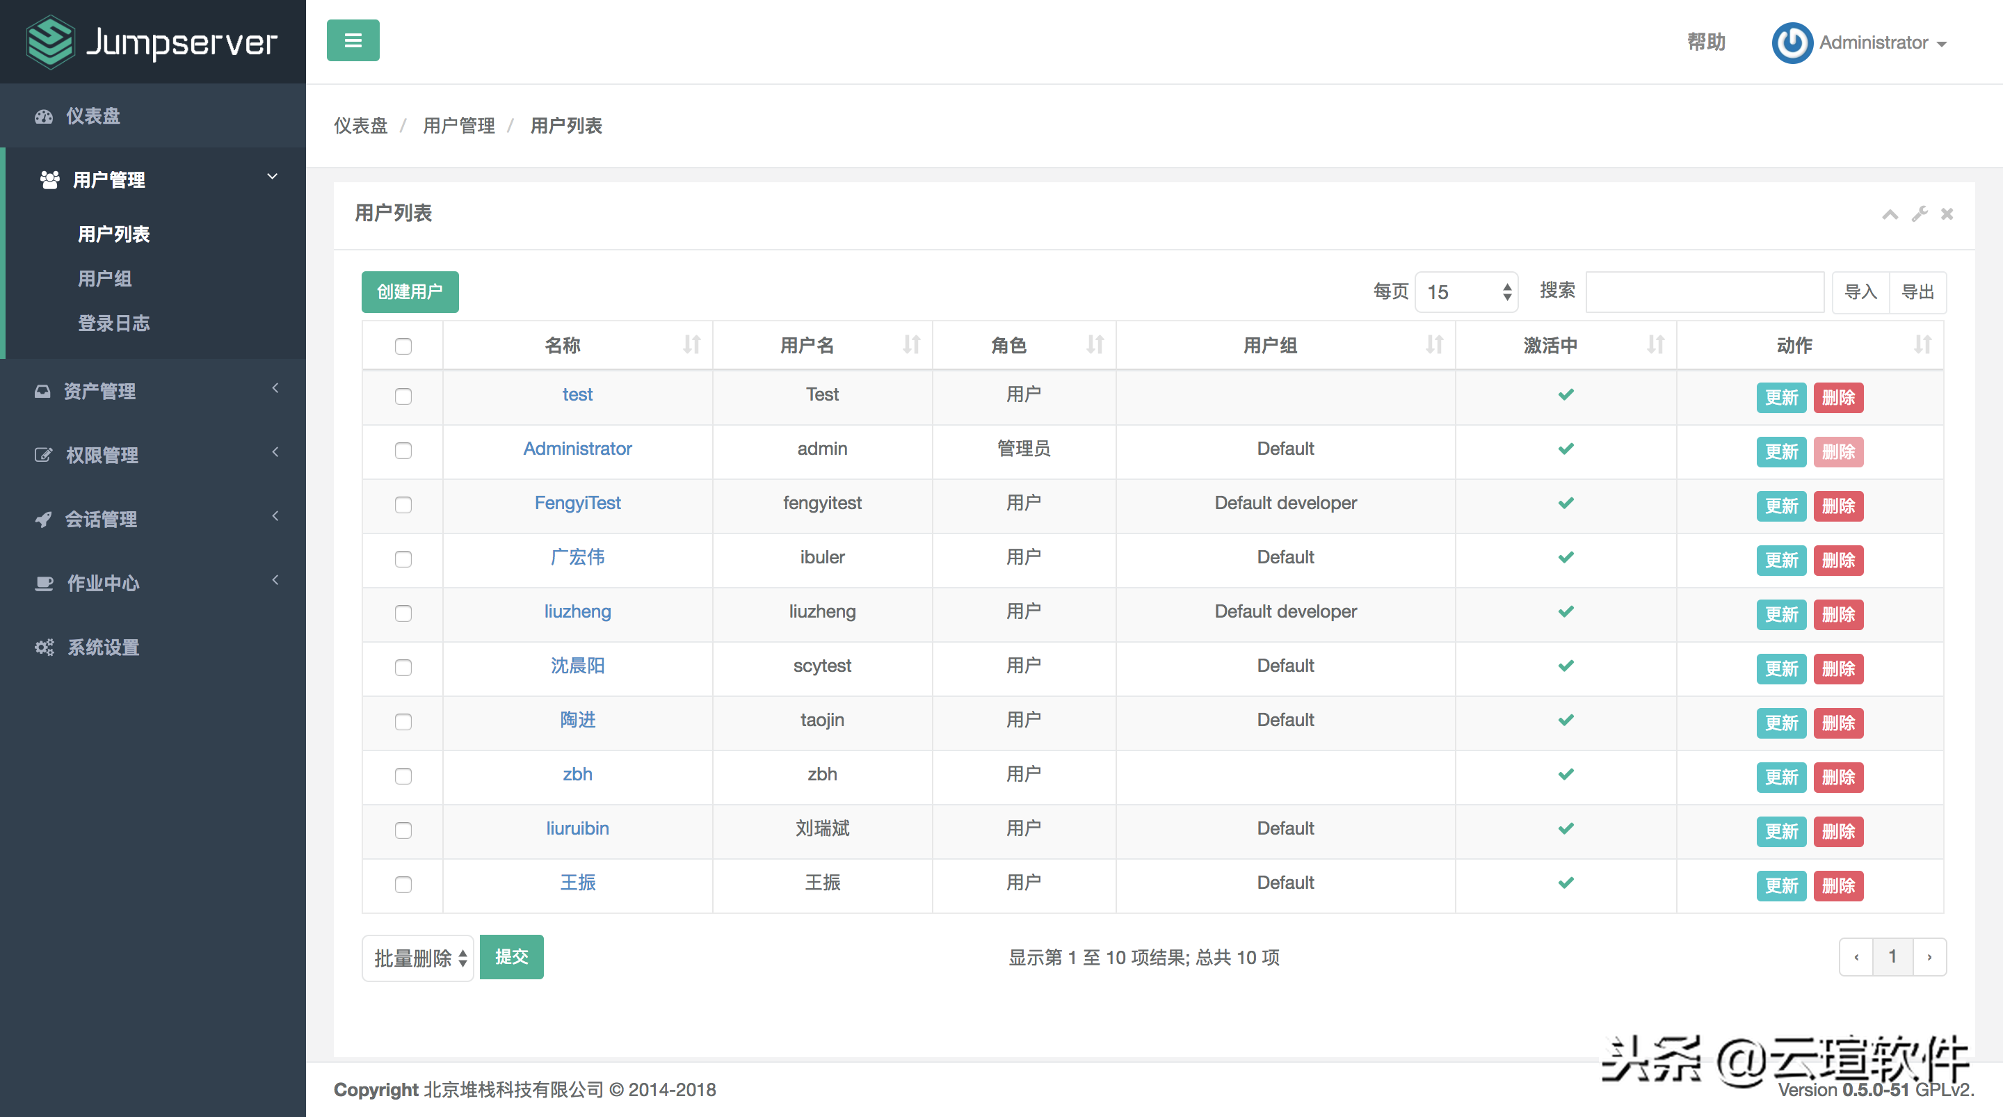The image size is (2003, 1117).
Task: Open 用户组 in the sidebar submenu
Action: point(104,278)
